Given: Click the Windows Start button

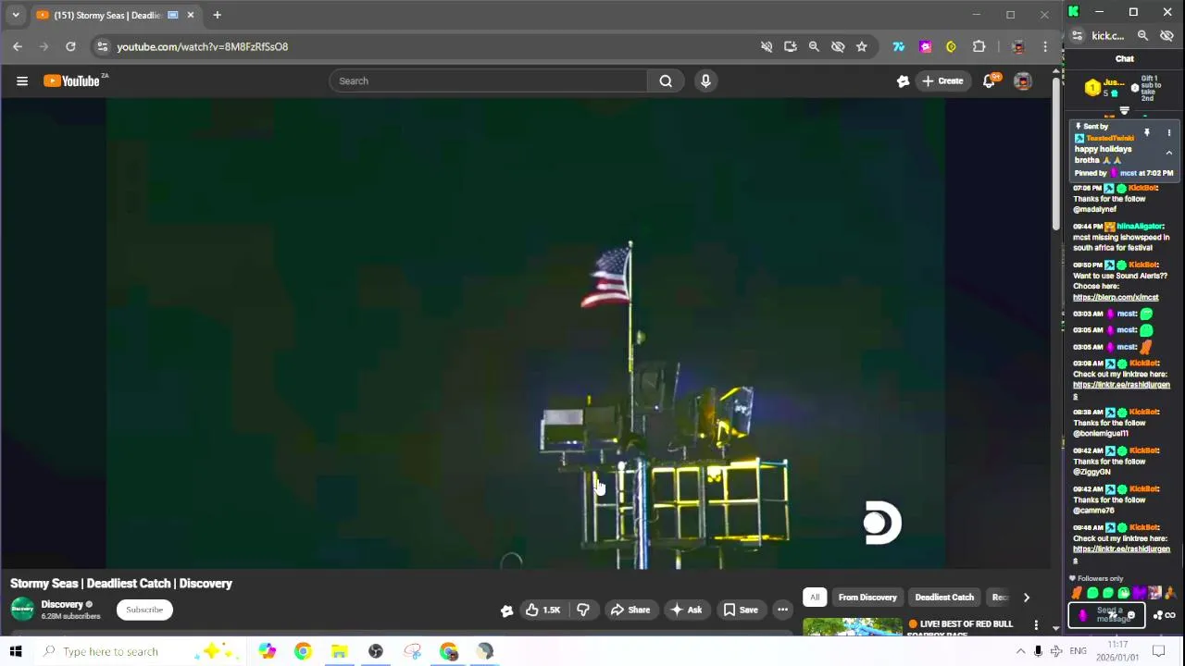Looking at the screenshot, I should [16, 651].
